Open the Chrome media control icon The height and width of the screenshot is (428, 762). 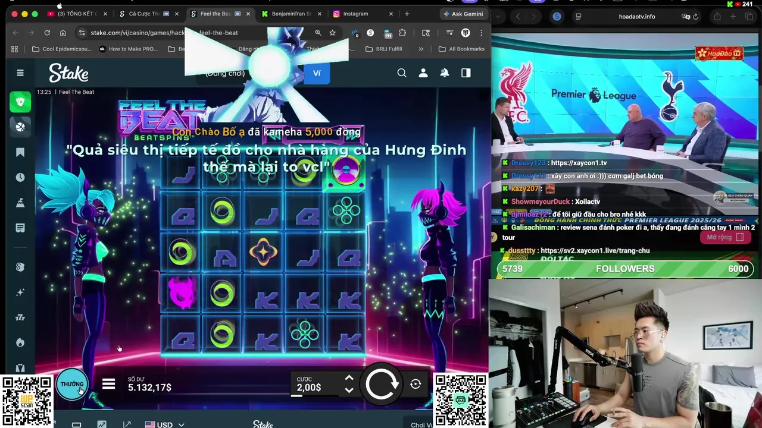coord(449,33)
